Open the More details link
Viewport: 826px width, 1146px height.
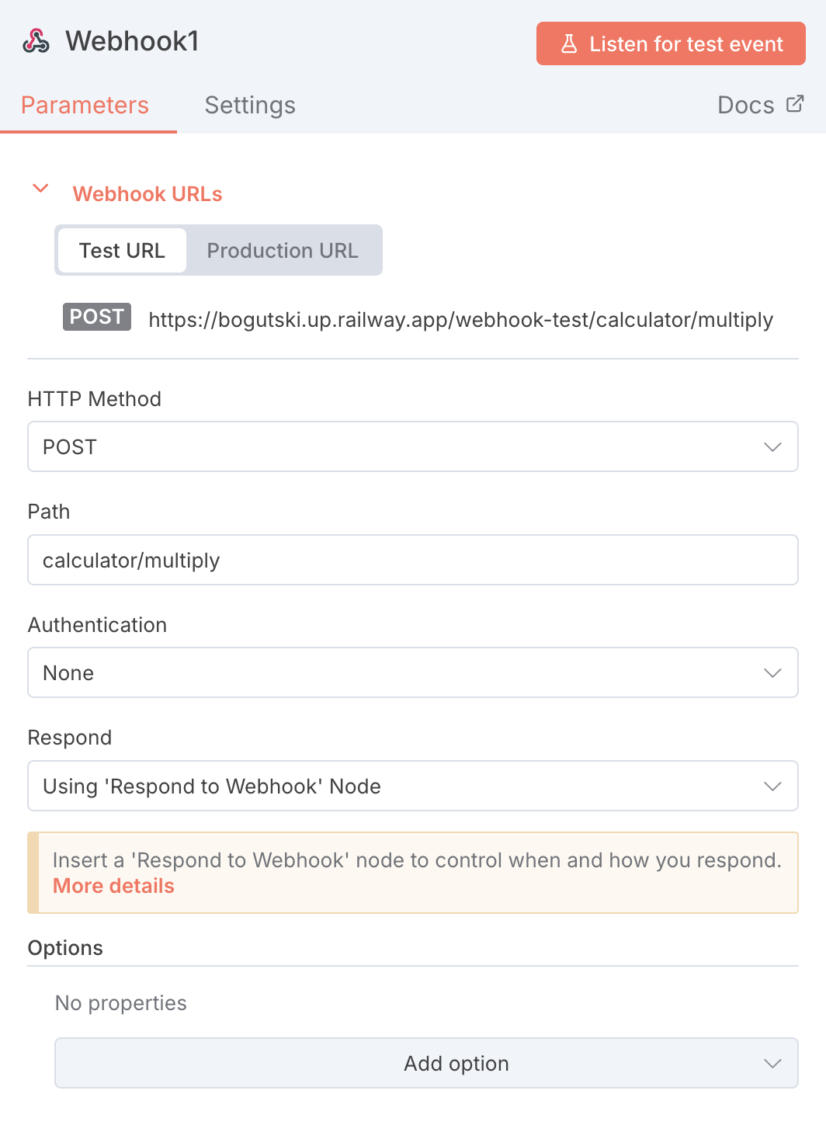(113, 887)
